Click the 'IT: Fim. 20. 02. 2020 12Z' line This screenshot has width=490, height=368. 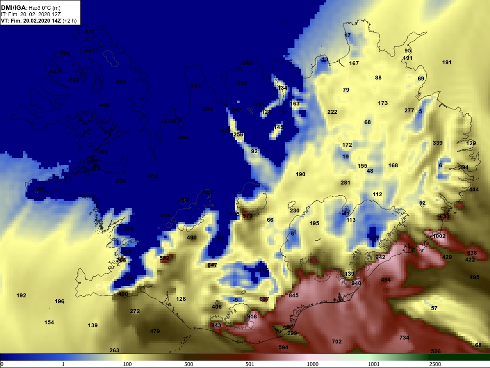point(31,14)
